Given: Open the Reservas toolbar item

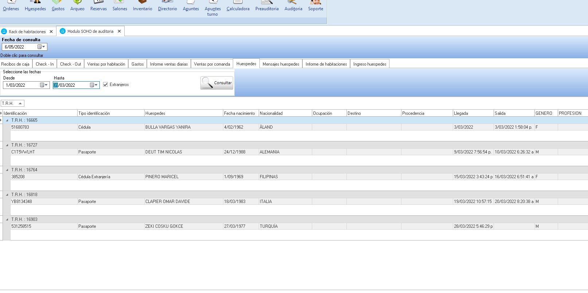Looking at the screenshot, I should (x=98, y=6).
